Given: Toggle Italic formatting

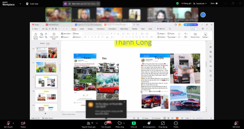Looking at the screenshot, I should tap(89, 37).
